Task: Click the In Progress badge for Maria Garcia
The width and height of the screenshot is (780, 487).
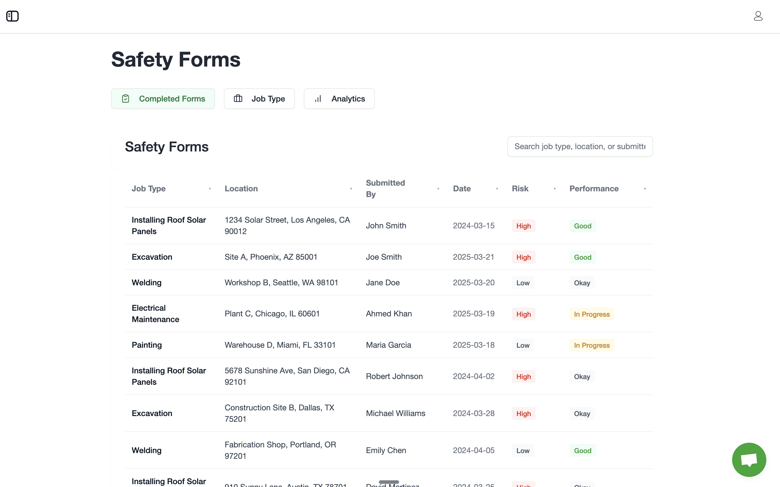Action: [x=591, y=345]
